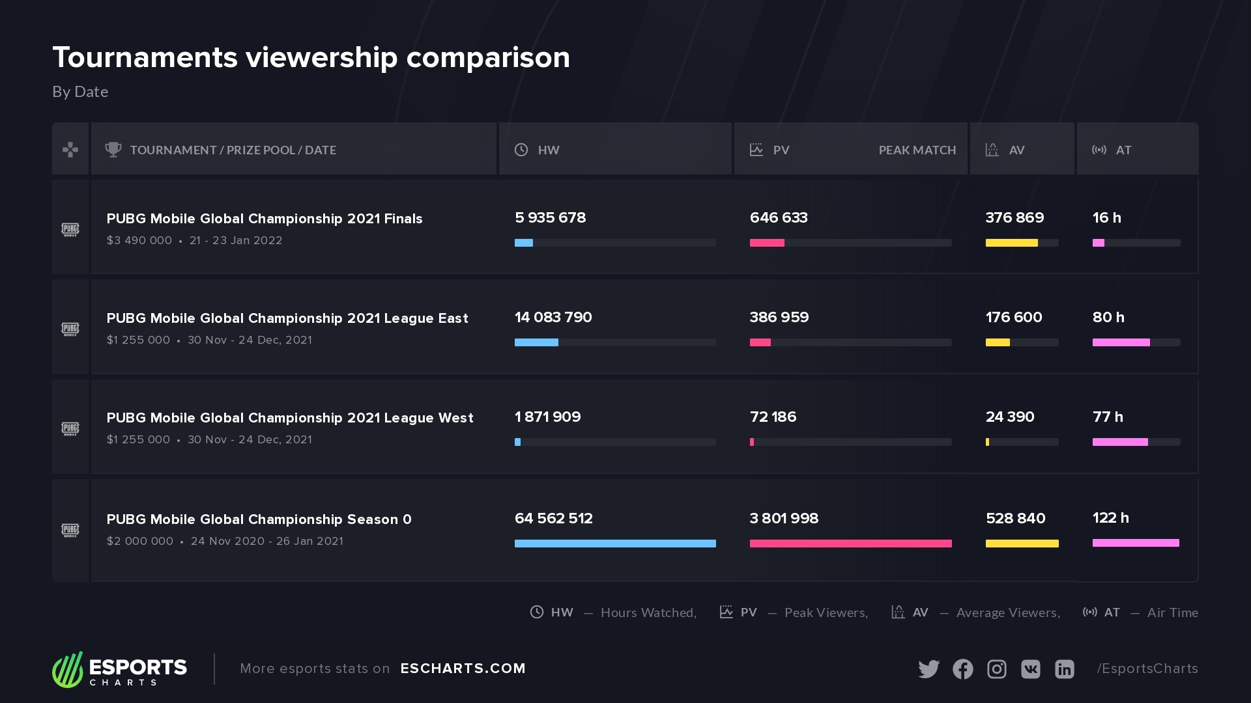
Task: Click the trophy icon in the header
Action: pos(113,150)
